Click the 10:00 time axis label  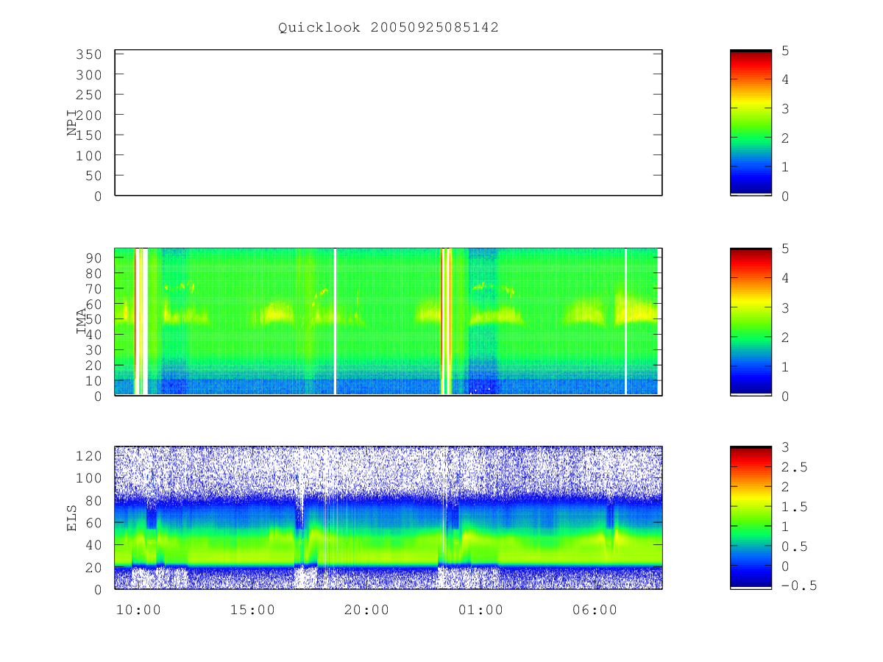tap(138, 610)
